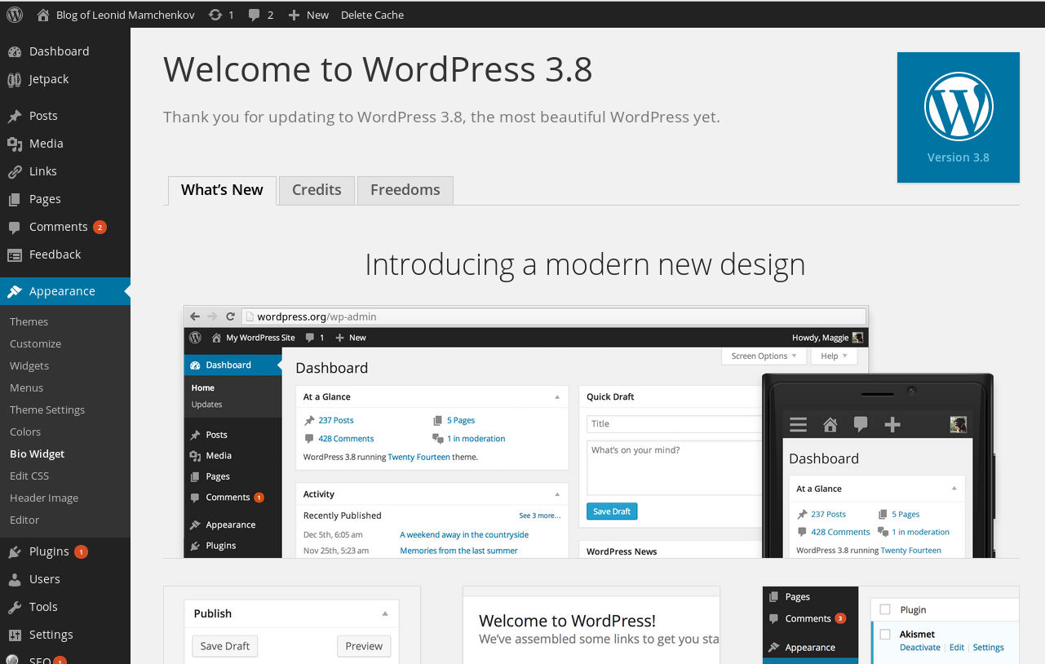Click the Users person icon in sidebar

coord(15,579)
